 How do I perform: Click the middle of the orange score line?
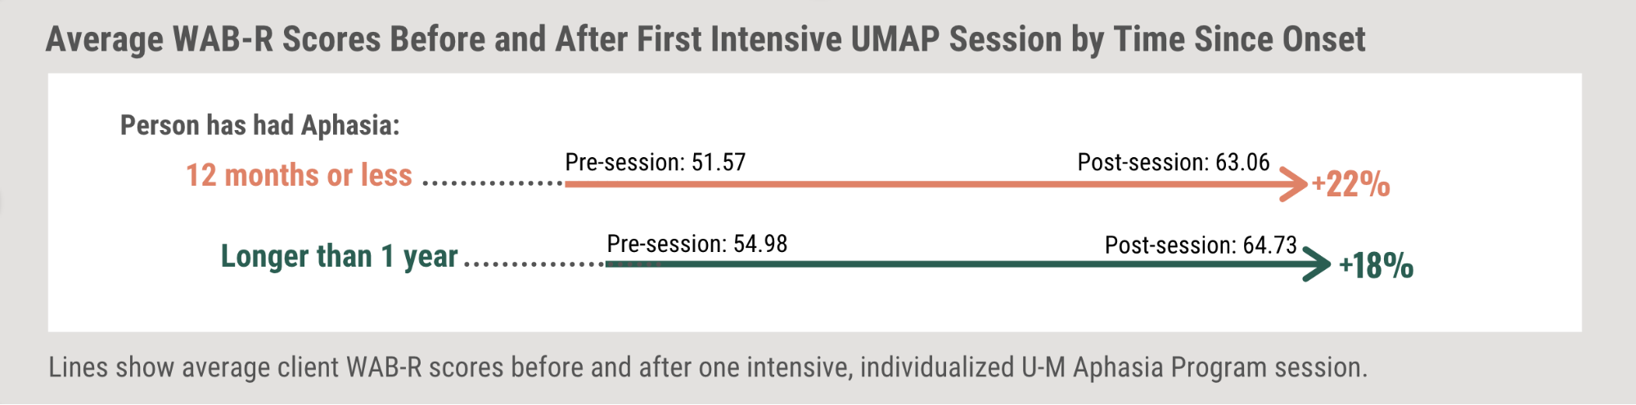pyautogui.click(x=933, y=184)
